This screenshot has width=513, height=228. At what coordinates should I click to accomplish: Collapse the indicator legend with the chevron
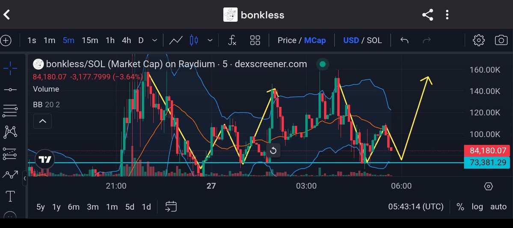[x=42, y=121]
